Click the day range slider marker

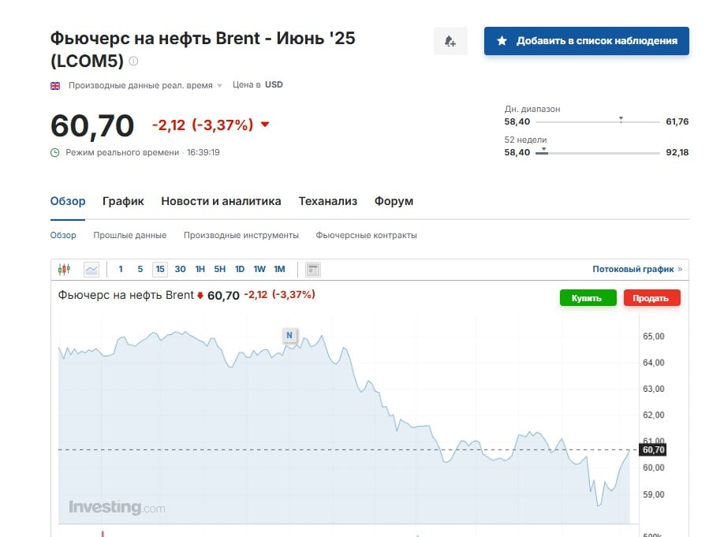pyautogui.click(x=621, y=120)
